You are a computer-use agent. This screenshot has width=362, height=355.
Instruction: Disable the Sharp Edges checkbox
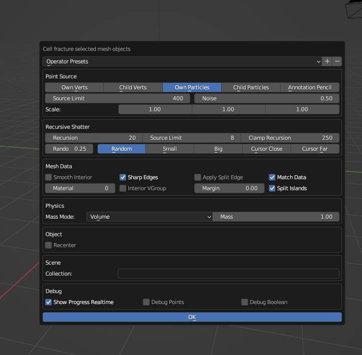(x=123, y=177)
